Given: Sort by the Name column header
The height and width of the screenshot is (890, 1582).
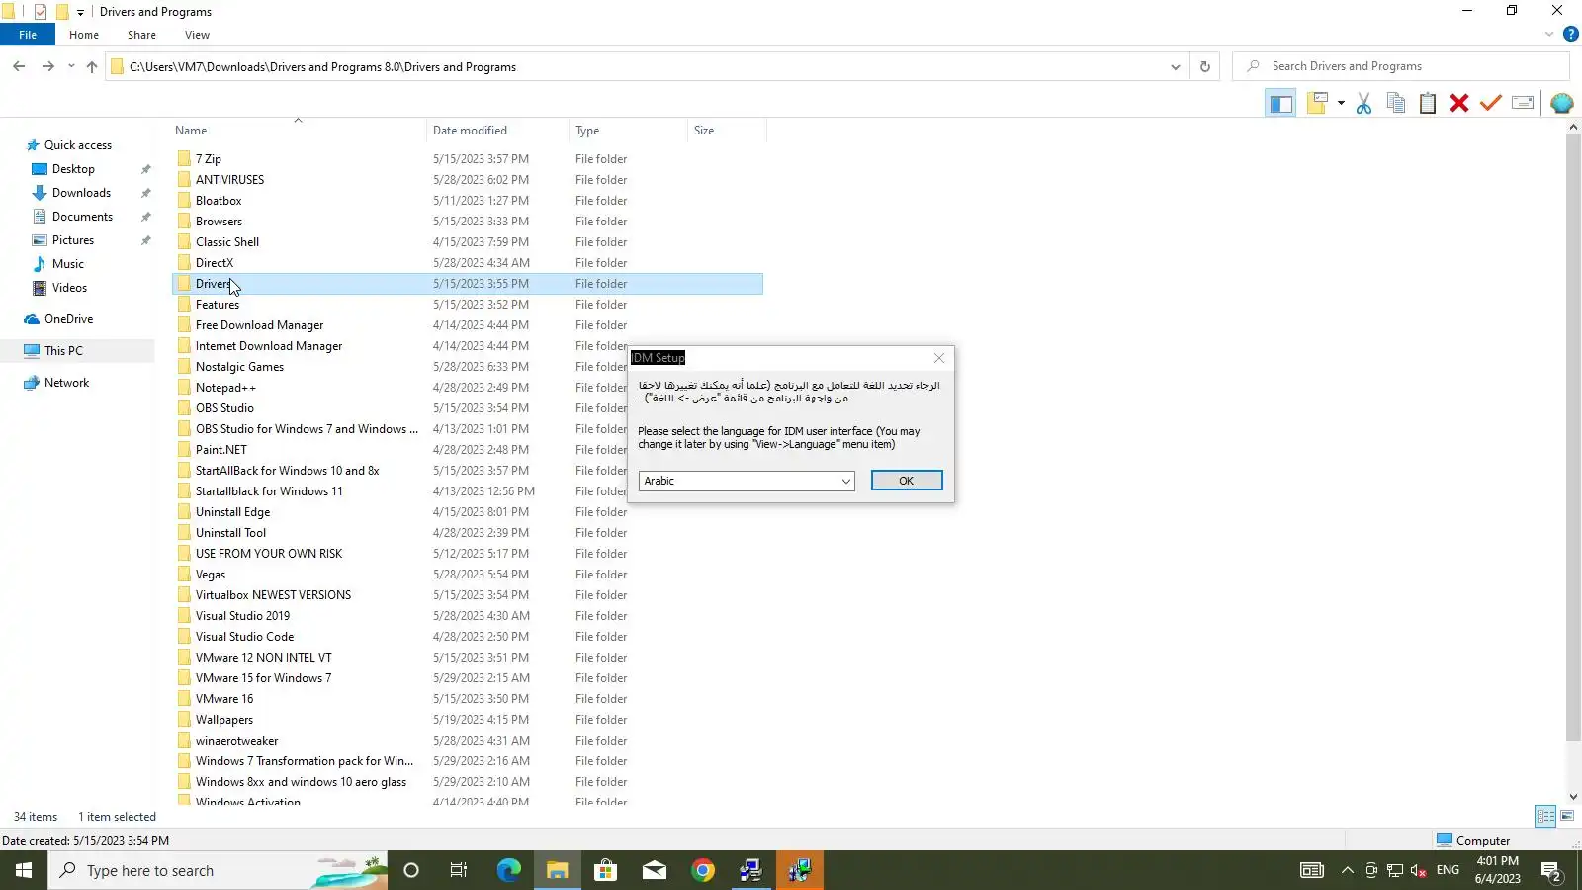Looking at the screenshot, I should pos(298,131).
